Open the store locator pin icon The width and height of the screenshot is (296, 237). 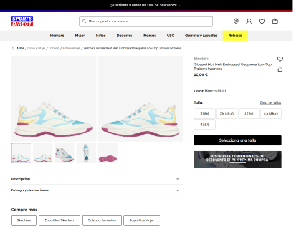point(236,21)
